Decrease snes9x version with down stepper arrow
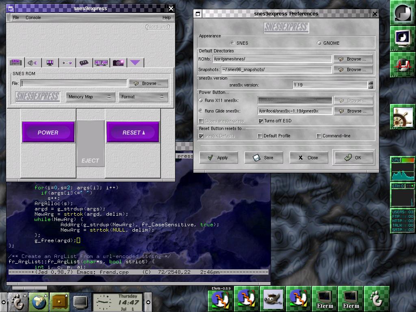This screenshot has width=416, height=312. (x=370, y=87)
